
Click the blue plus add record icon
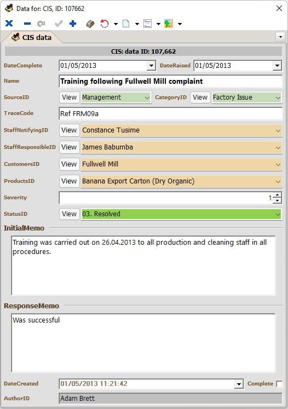pos(73,24)
